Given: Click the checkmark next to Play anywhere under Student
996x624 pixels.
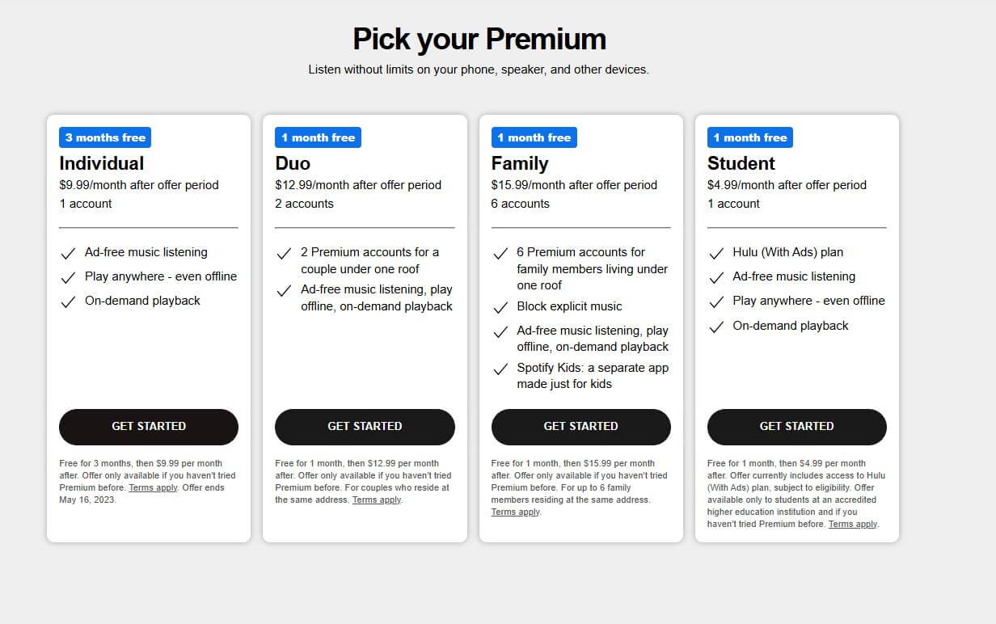Looking at the screenshot, I should pyautogui.click(x=716, y=301).
